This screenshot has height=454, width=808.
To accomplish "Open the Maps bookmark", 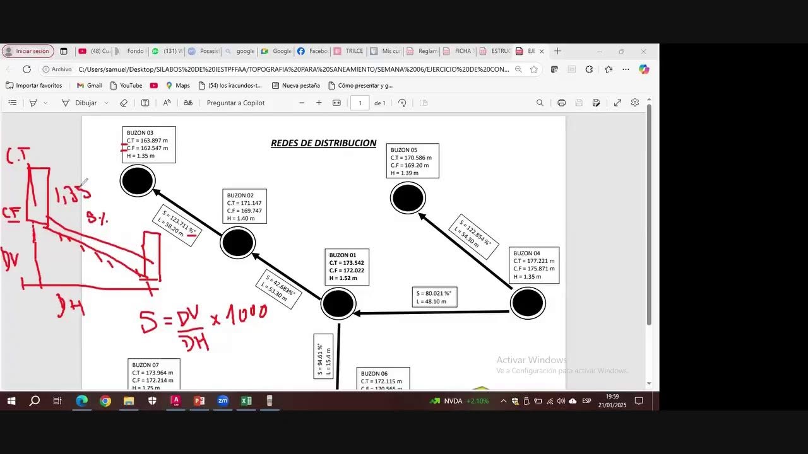I will coord(178,85).
